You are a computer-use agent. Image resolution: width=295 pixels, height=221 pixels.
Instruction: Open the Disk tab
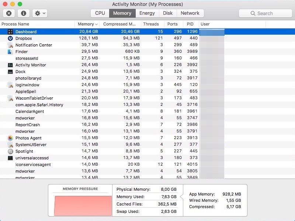click(167, 13)
